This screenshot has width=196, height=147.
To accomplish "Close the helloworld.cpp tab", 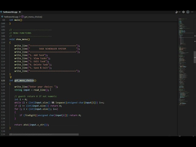I will (x=20, y=12).
